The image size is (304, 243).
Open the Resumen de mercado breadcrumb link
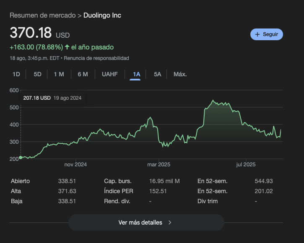point(43,16)
